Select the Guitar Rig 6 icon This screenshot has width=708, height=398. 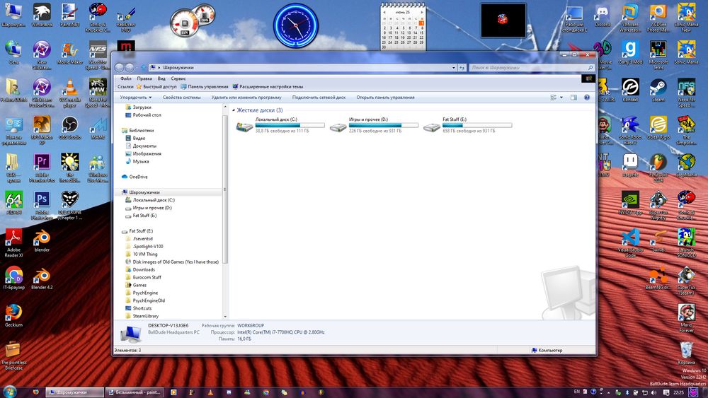658,128
